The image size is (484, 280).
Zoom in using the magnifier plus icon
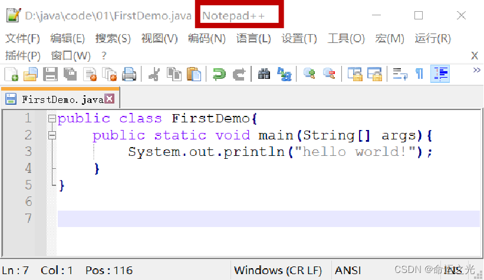pos(310,74)
